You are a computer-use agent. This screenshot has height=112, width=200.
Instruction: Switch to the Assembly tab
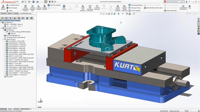[x=3, y=13]
